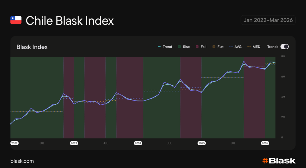
Task: Click the Blask Index chart title
Action: click(32, 47)
